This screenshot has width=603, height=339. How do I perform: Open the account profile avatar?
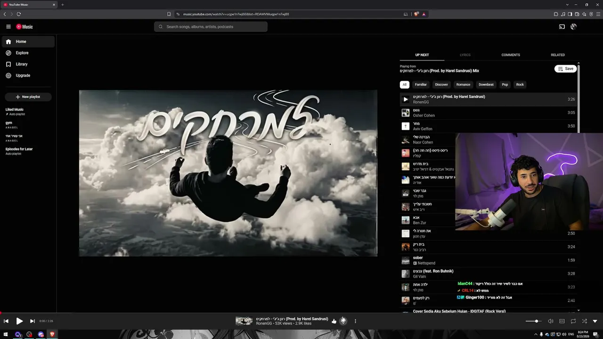click(573, 27)
